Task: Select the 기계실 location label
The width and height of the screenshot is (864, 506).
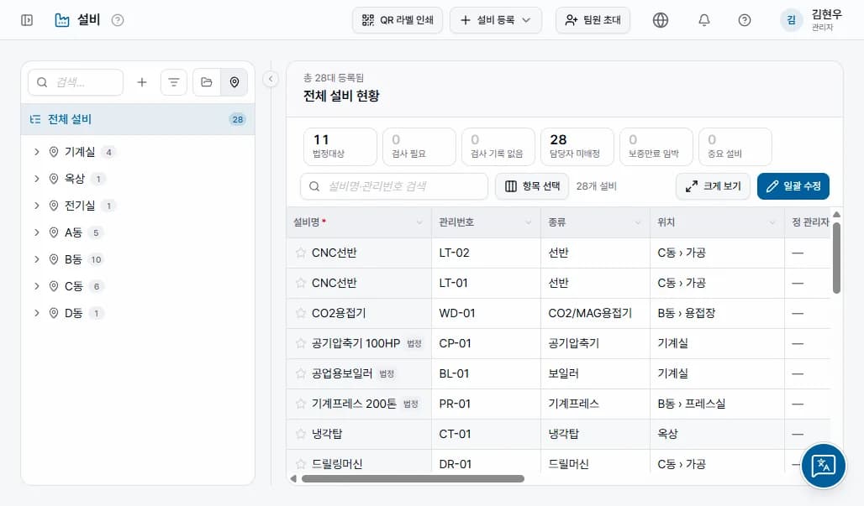Action: (x=79, y=152)
